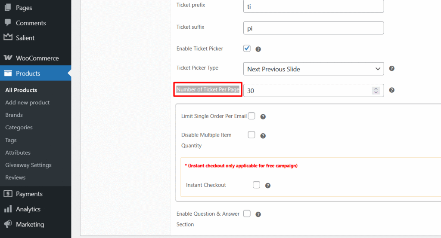
Task: Click the WooCommerce logo icon
Action: click(8, 58)
